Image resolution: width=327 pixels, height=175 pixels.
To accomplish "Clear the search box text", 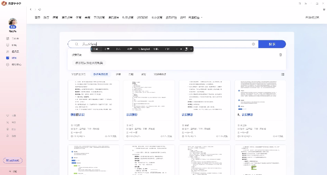I will point(254,44).
